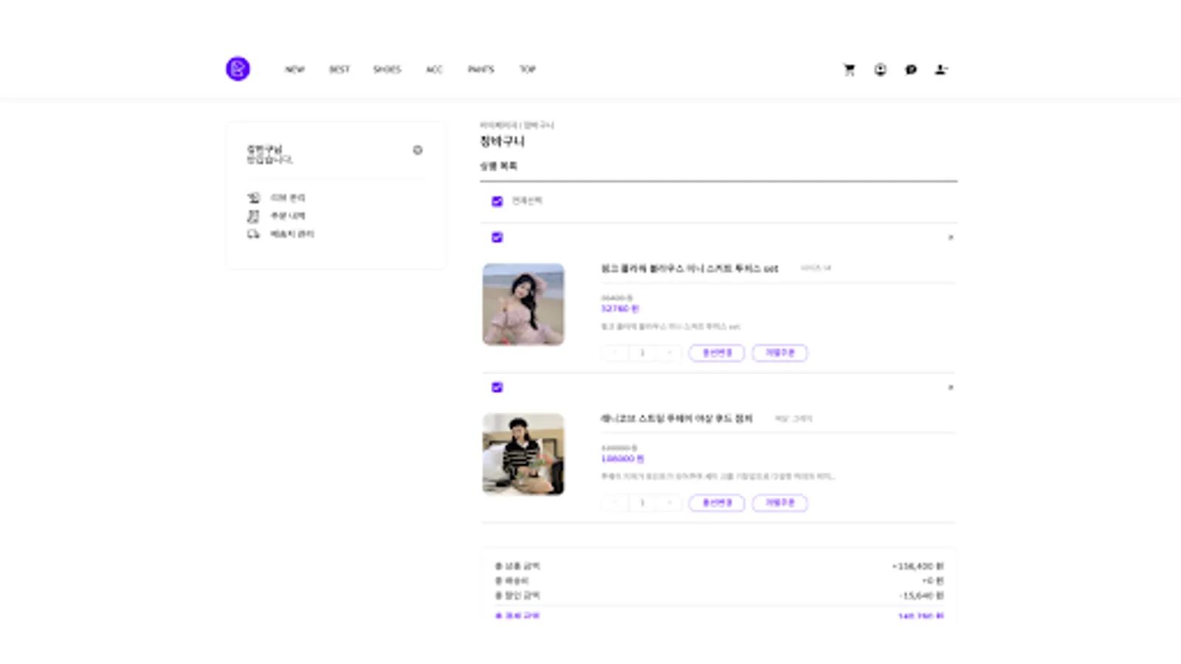This screenshot has height=664, width=1181.
Task: Click the gray option text beside the pink dress title
Action: [816, 268]
